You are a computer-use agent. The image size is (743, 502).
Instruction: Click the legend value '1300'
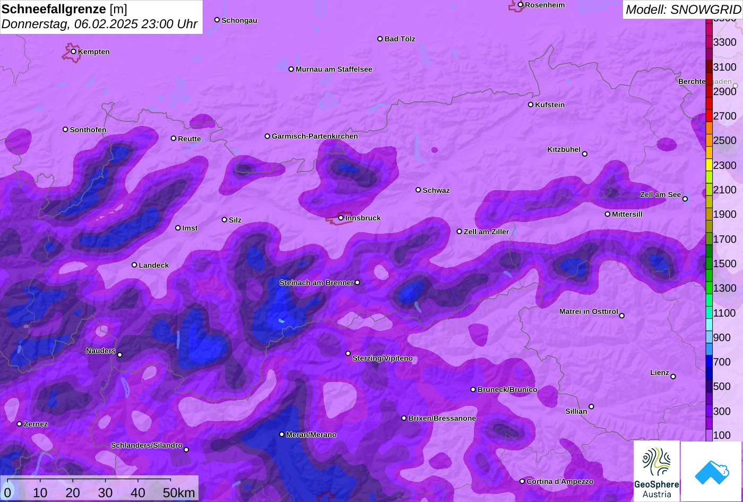[x=725, y=288]
